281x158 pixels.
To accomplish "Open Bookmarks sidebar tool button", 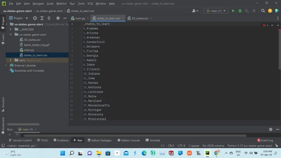I will (3, 126).
